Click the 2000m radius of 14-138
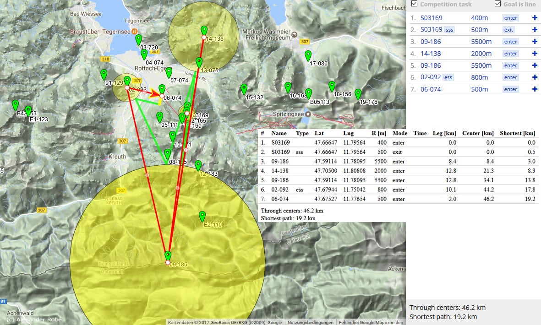The width and height of the screenshot is (541, 325). [x=481, y=54]
